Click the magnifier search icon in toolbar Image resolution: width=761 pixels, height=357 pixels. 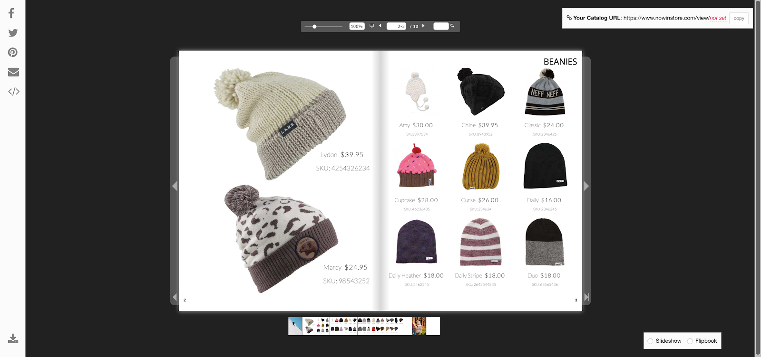[x=452, y=26]
